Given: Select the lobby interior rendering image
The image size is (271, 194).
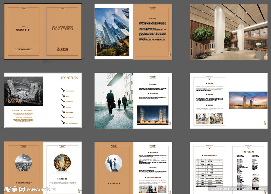Looking at the screenshot, I should [228, 32].
